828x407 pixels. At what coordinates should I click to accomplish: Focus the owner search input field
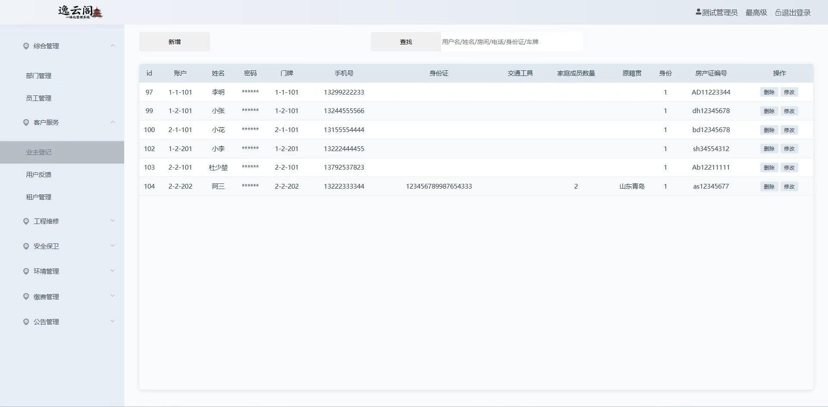(x=511, y=42)
